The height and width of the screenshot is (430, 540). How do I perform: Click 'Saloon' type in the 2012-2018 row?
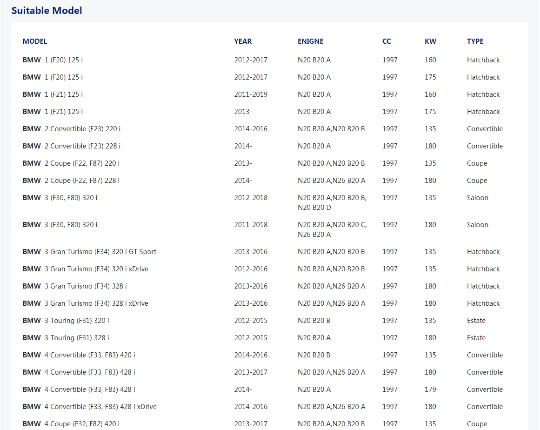pos(477,198)
